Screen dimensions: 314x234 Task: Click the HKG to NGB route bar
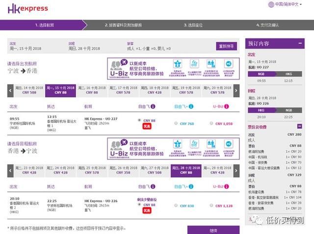[275, 110]
